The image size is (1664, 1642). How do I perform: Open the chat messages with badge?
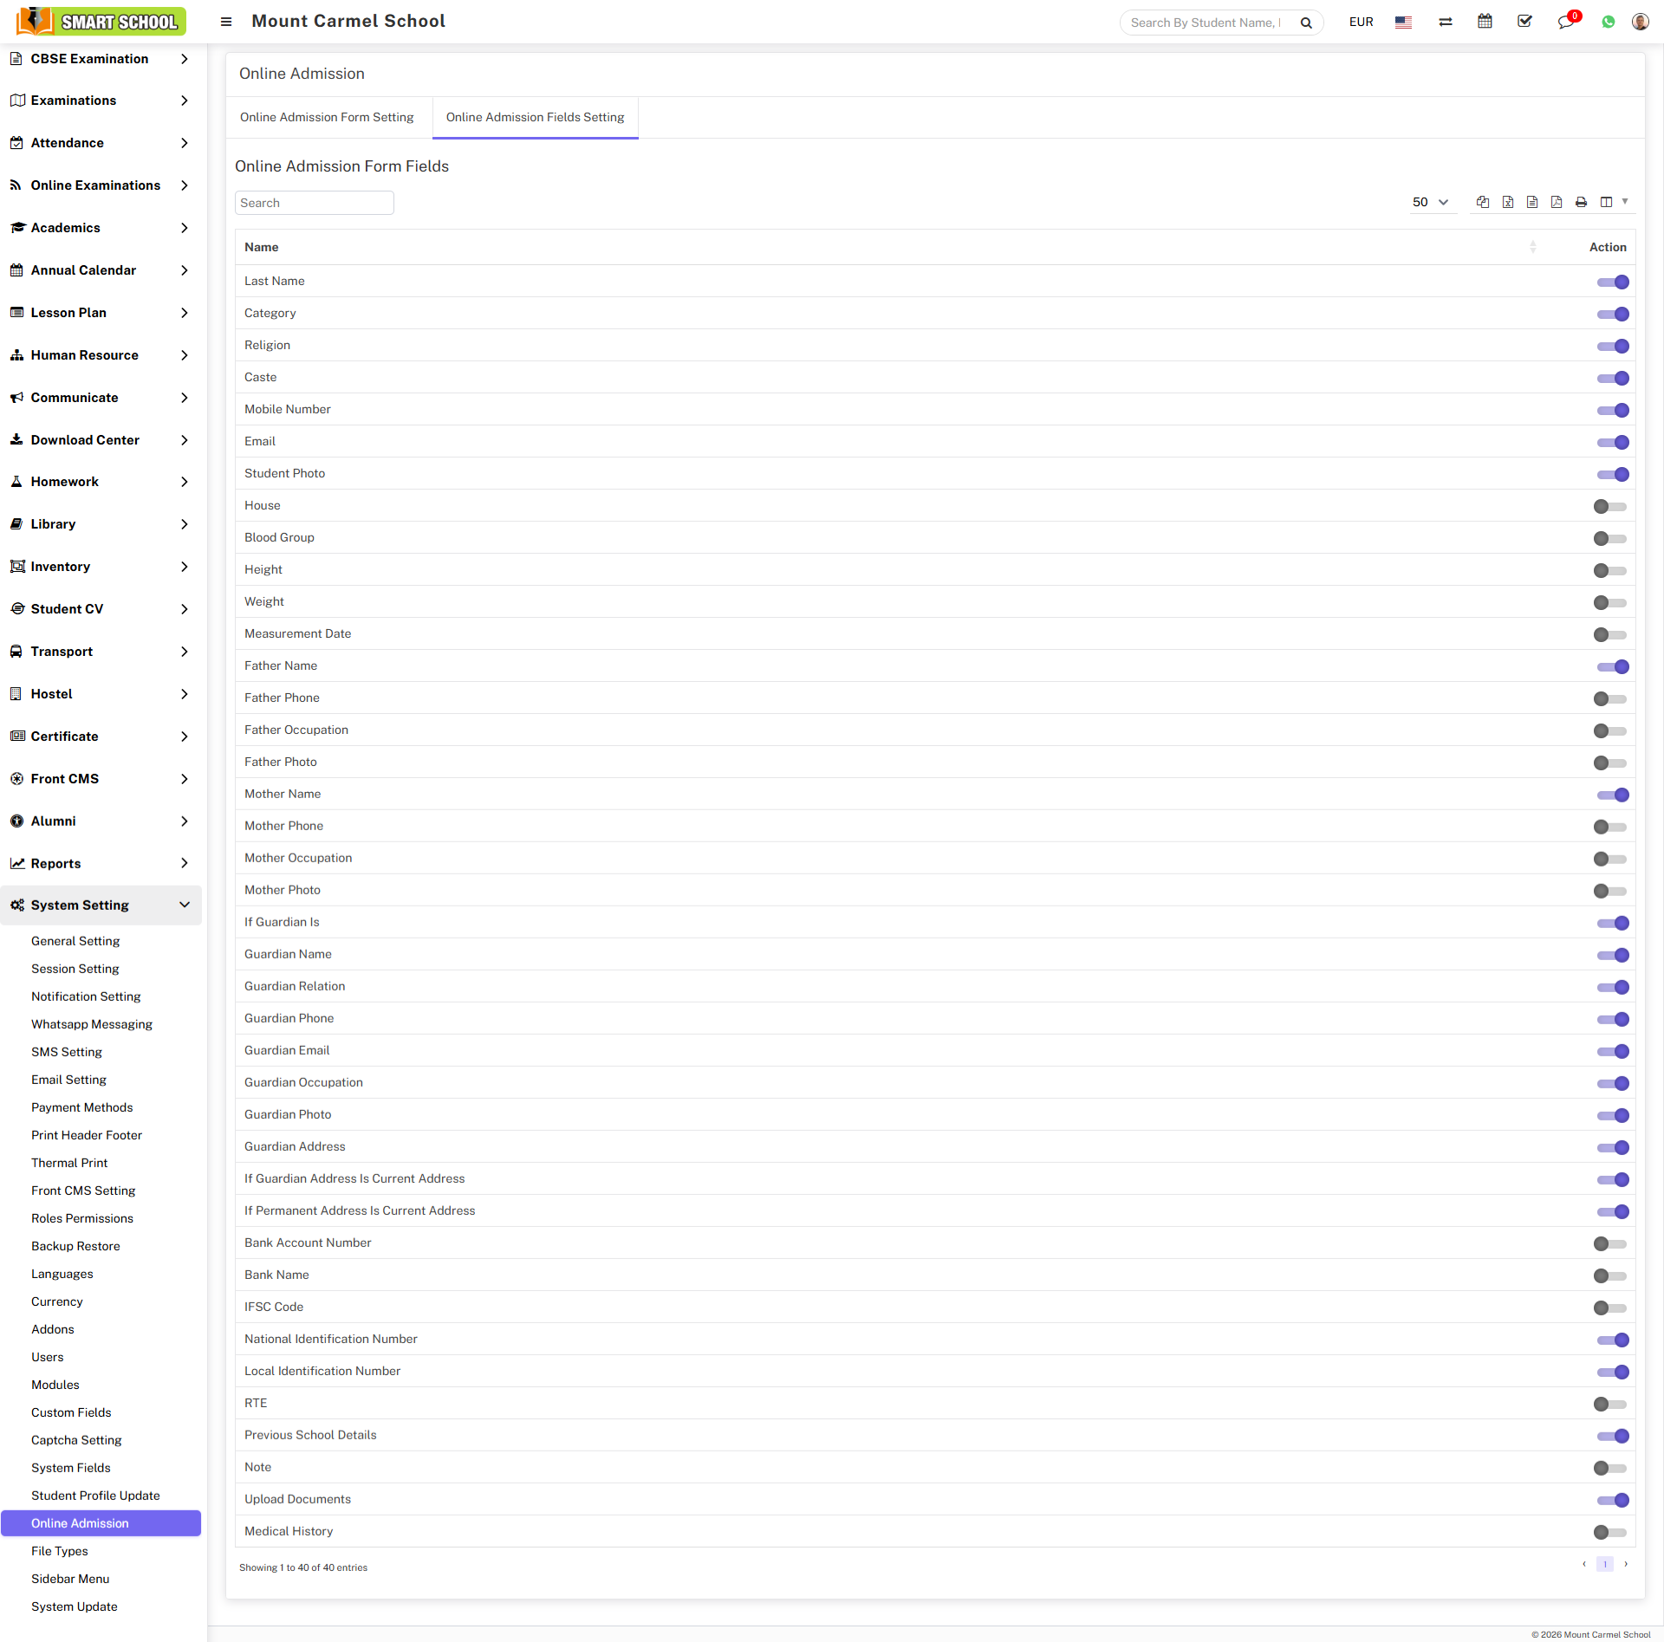pos(1567,23)
